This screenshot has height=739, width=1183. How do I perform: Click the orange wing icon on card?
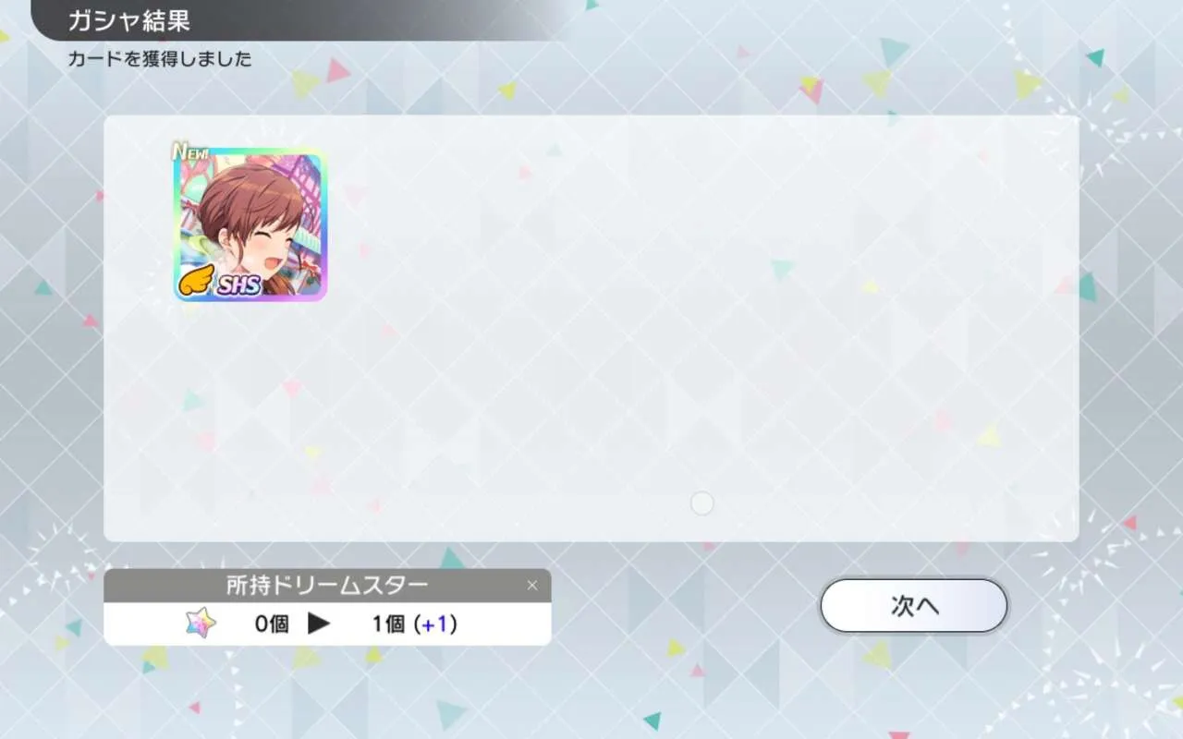click(196, 279)
